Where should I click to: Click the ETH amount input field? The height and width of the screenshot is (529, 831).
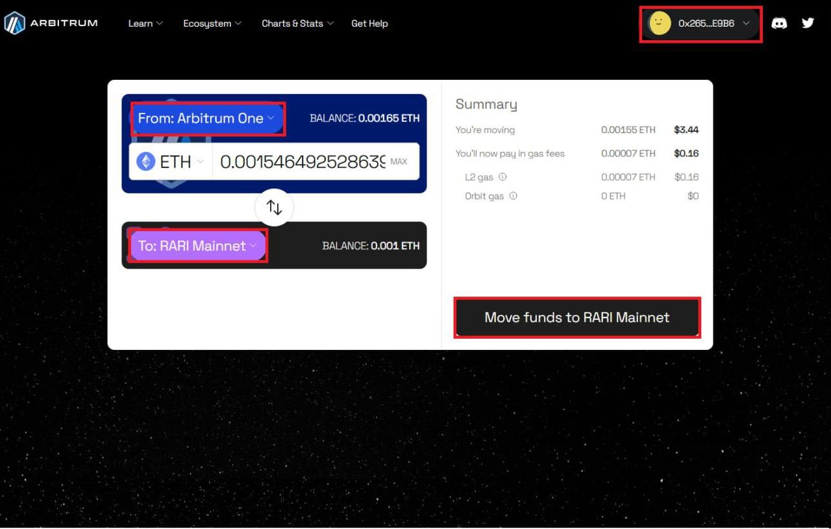303,162
